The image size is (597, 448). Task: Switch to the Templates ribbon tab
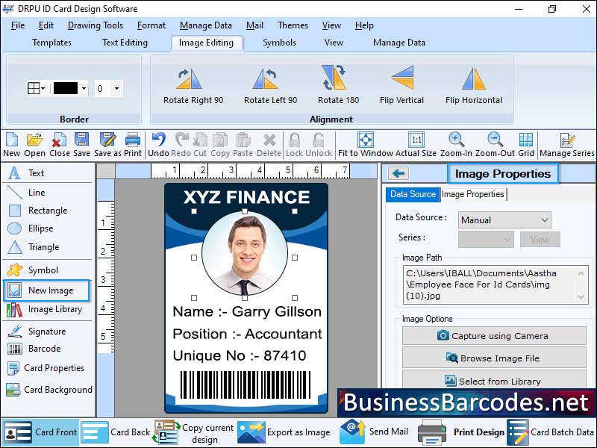click(51, 43)
